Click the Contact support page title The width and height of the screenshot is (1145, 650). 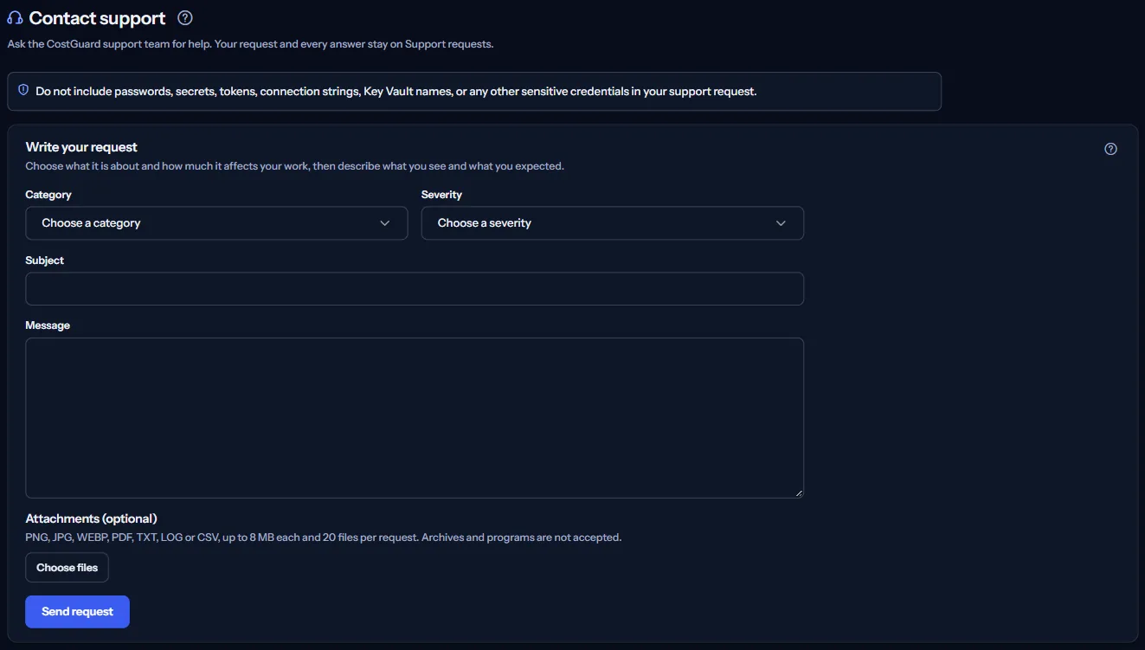point(97,18)
